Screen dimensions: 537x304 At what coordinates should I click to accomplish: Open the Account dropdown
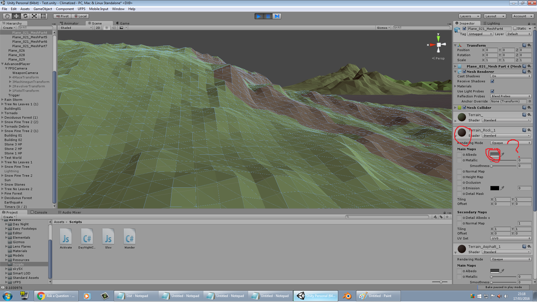coord(523,16)
